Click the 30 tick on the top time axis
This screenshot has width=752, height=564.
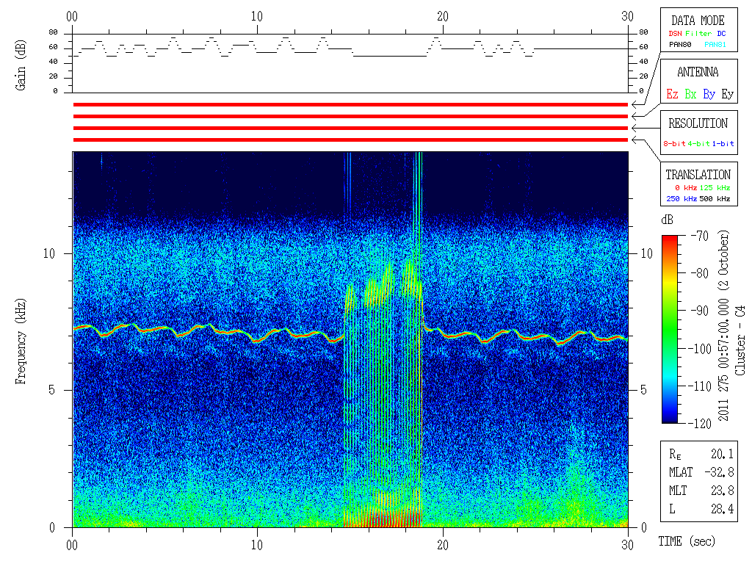pyautogui.click(x=628, y=16)
